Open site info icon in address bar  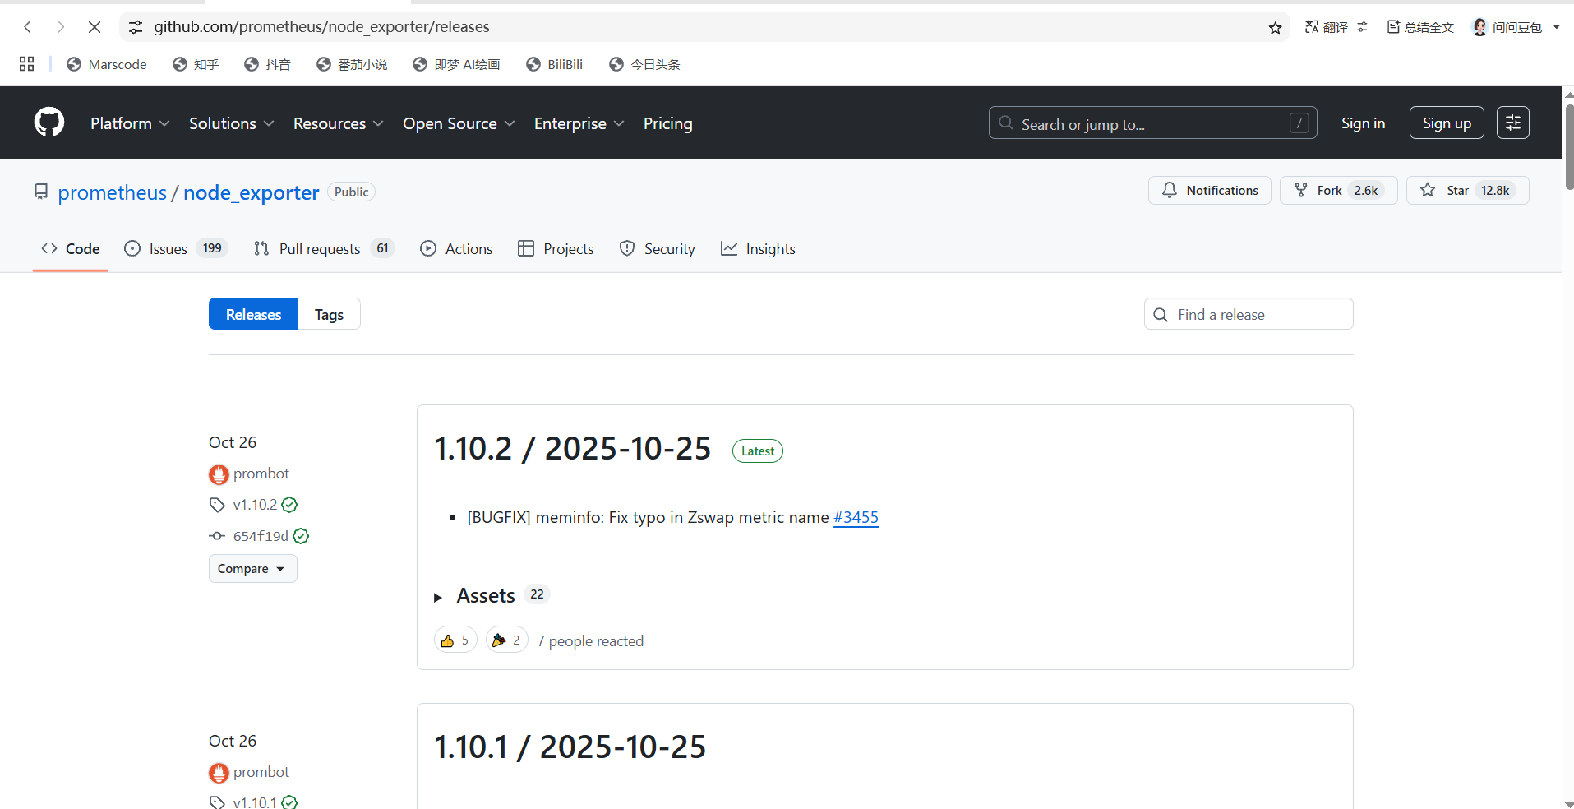tap(136, 27)
